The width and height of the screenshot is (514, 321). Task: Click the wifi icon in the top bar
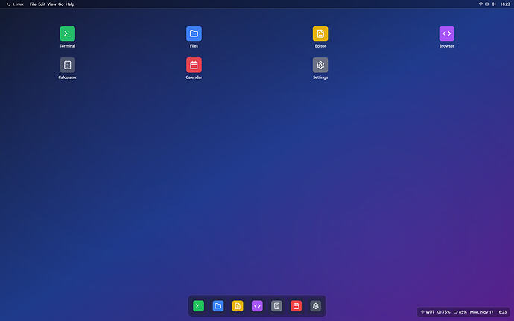click(x=480, y=4)
